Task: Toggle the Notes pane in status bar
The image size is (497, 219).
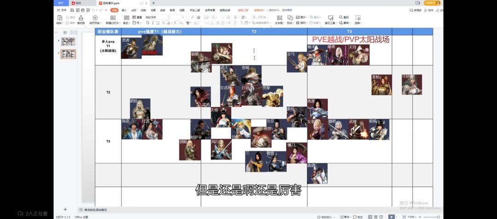Action: click(x=345, y=217)
